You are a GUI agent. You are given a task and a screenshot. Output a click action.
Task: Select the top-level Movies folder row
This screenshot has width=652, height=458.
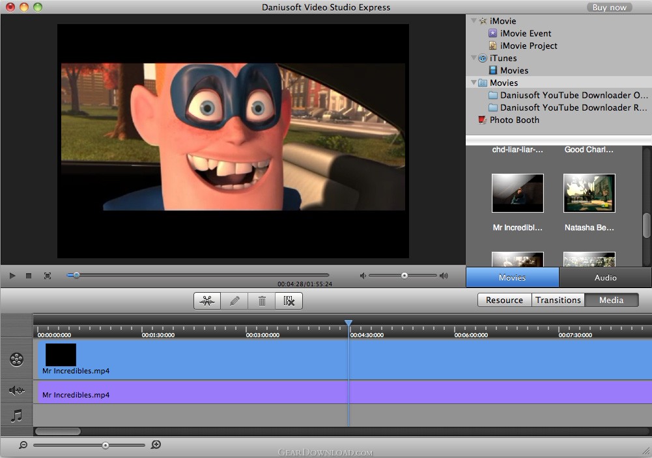pos(559,83)
